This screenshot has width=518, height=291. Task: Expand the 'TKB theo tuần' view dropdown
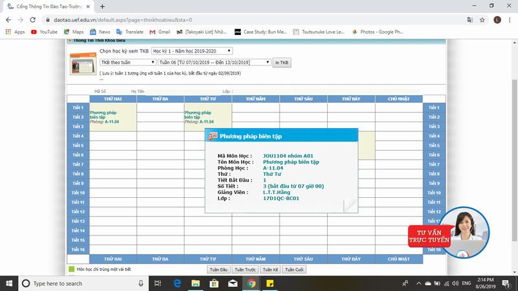[127, 62]
